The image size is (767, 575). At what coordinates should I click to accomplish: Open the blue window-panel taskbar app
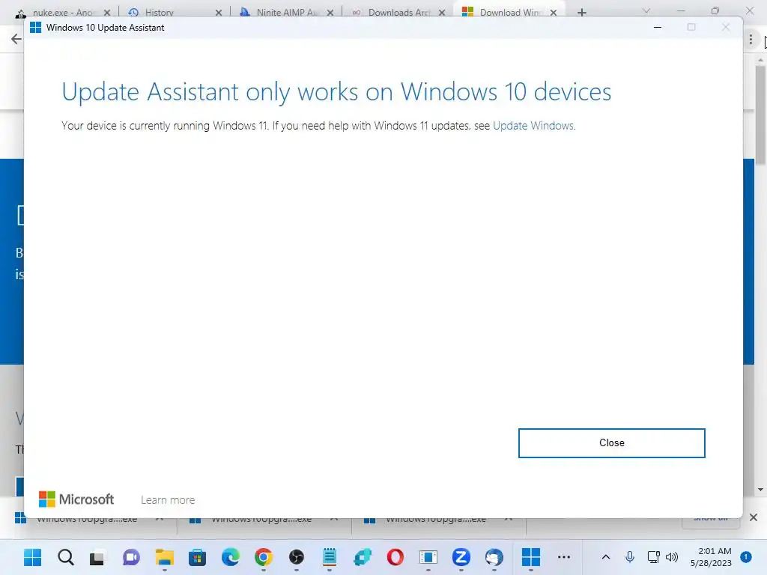428,557
